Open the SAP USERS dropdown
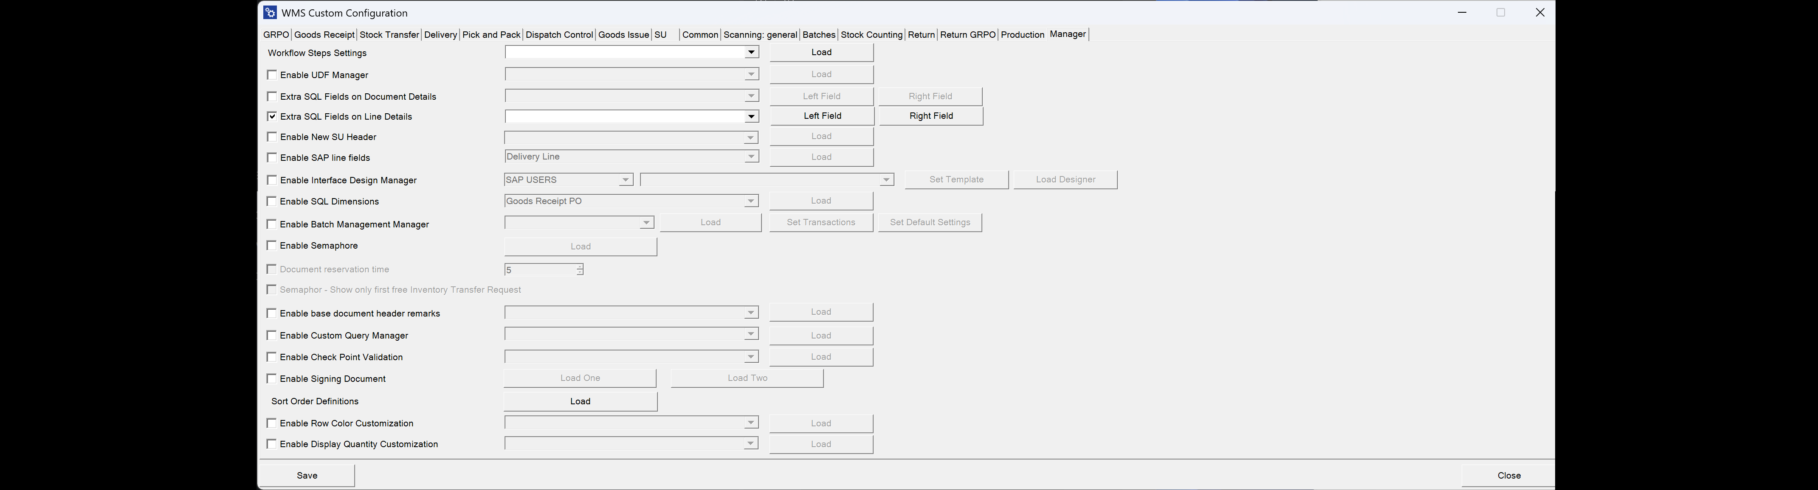 (x=625, y=180)
